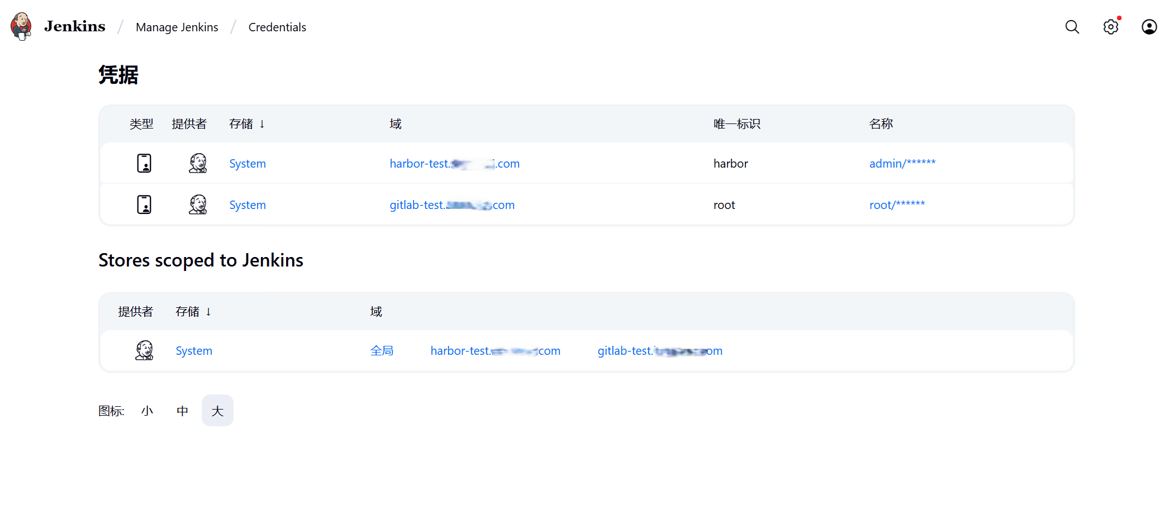This screenshot has height=528, width=1160.
Task: Click the credential type icon in harbor row
Action: click(x=144, y=163)
